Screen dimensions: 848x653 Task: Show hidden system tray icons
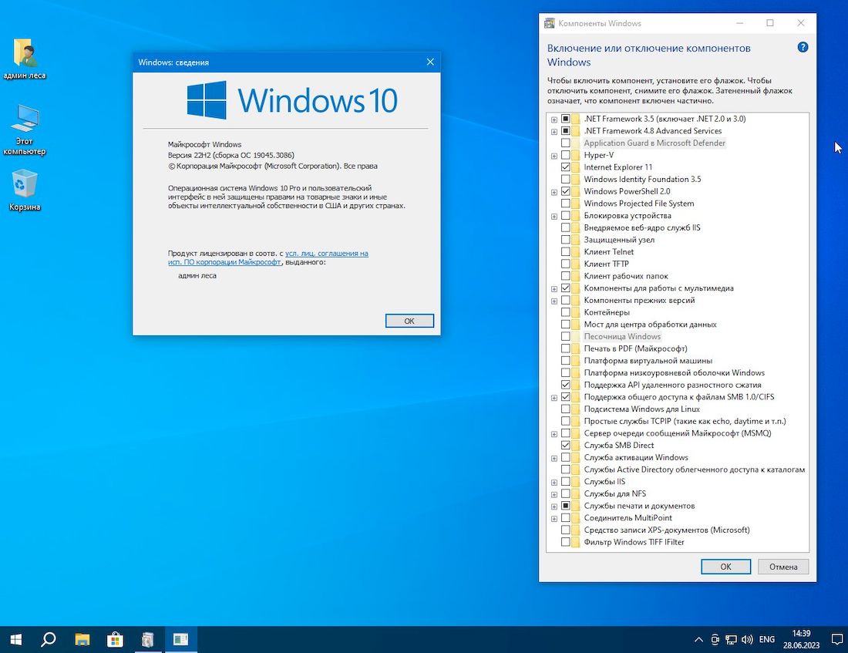tap(698, 640)
